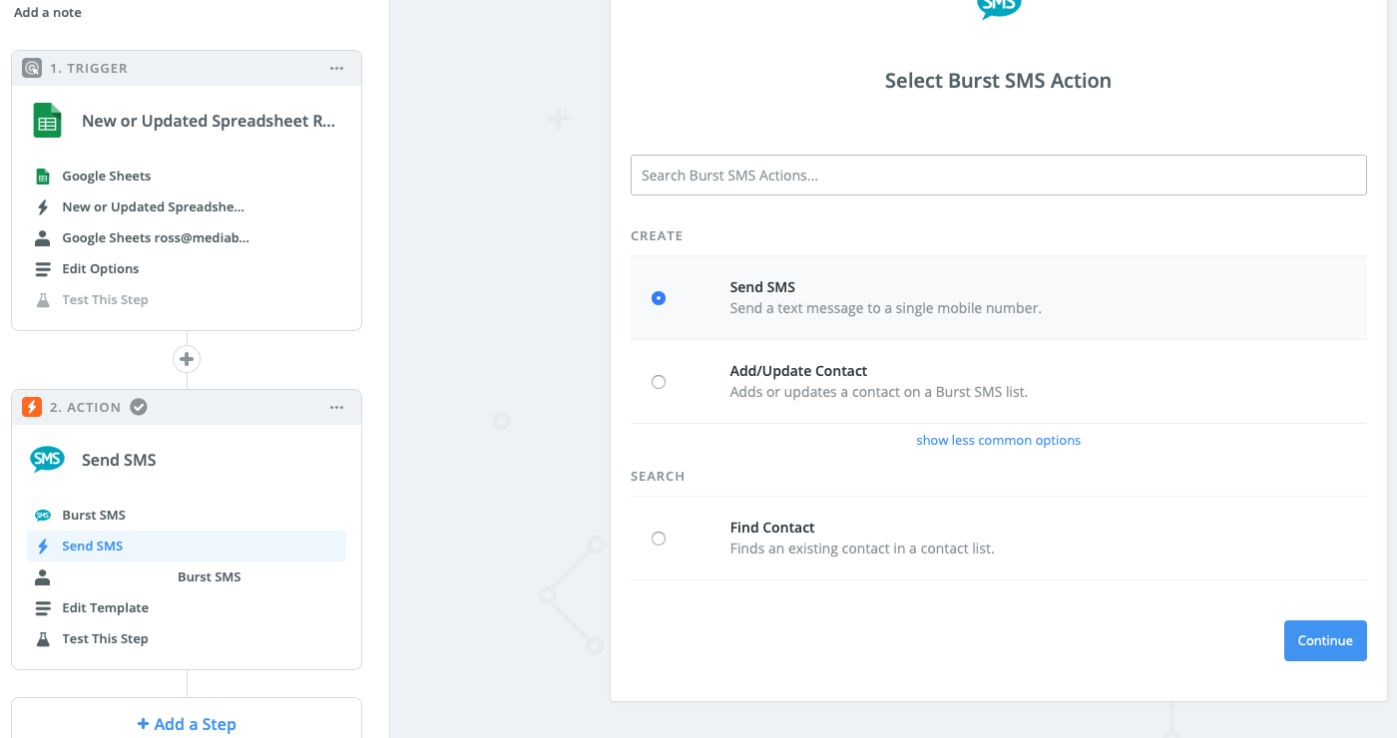Click the Burst SMS logo beside Send SMS title
The height and width of the screenshot is (738, 1397).
click(47, 460)
